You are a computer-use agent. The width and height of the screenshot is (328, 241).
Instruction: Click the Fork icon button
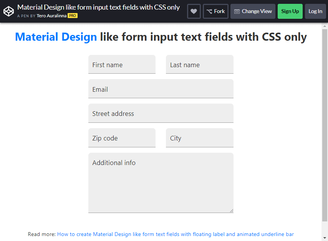click(215, 11)
